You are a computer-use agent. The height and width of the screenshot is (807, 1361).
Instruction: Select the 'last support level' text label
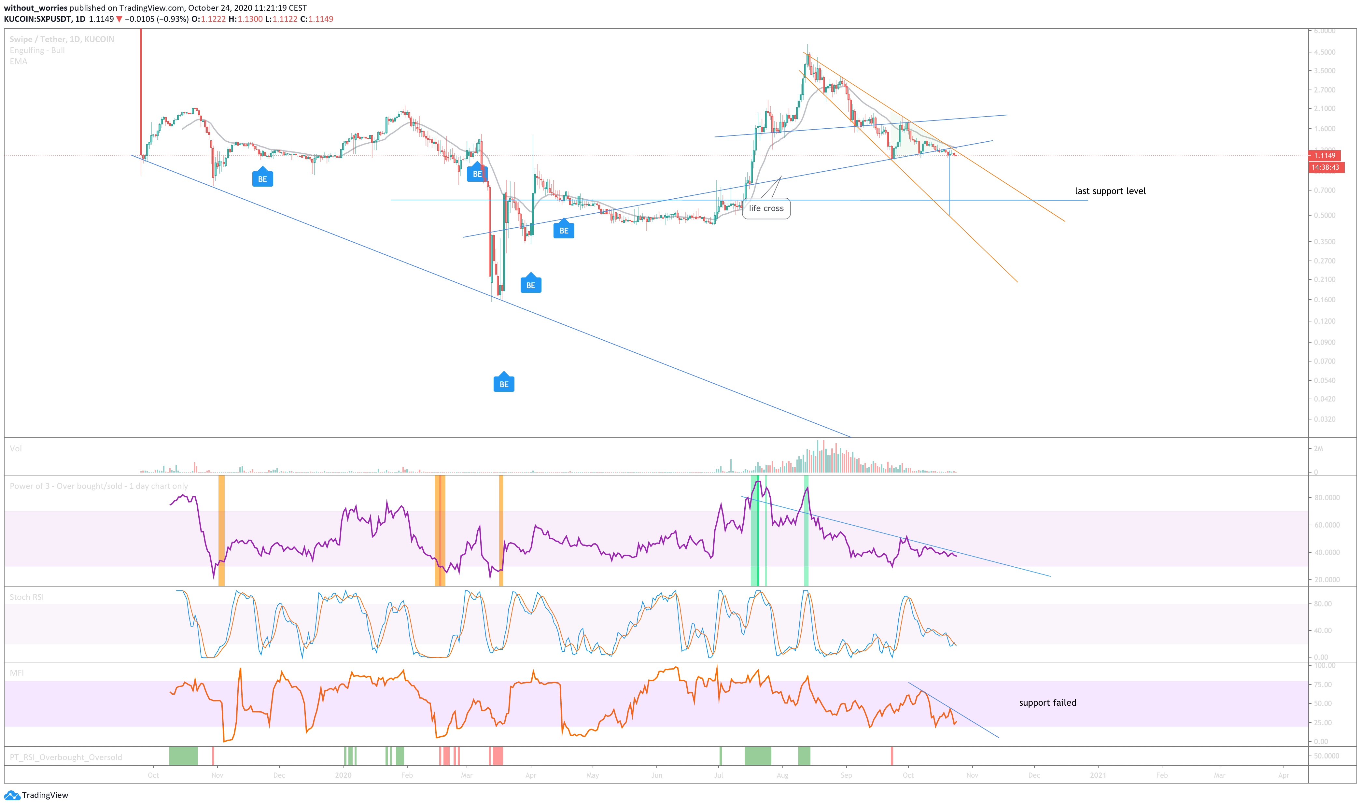(1110, 191)
